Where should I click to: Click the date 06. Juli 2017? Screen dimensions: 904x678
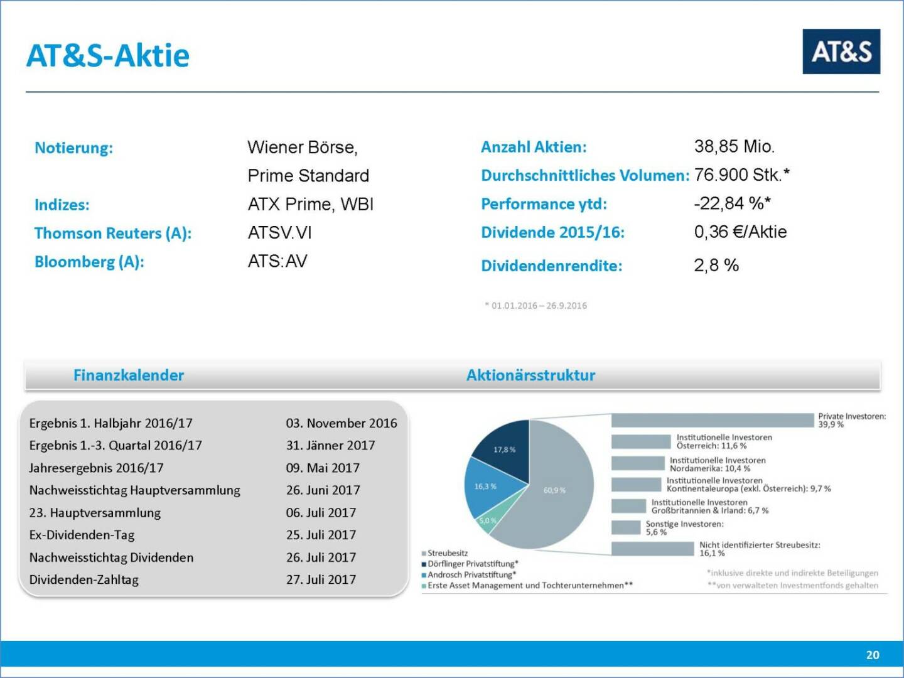(x=321, y=513)
